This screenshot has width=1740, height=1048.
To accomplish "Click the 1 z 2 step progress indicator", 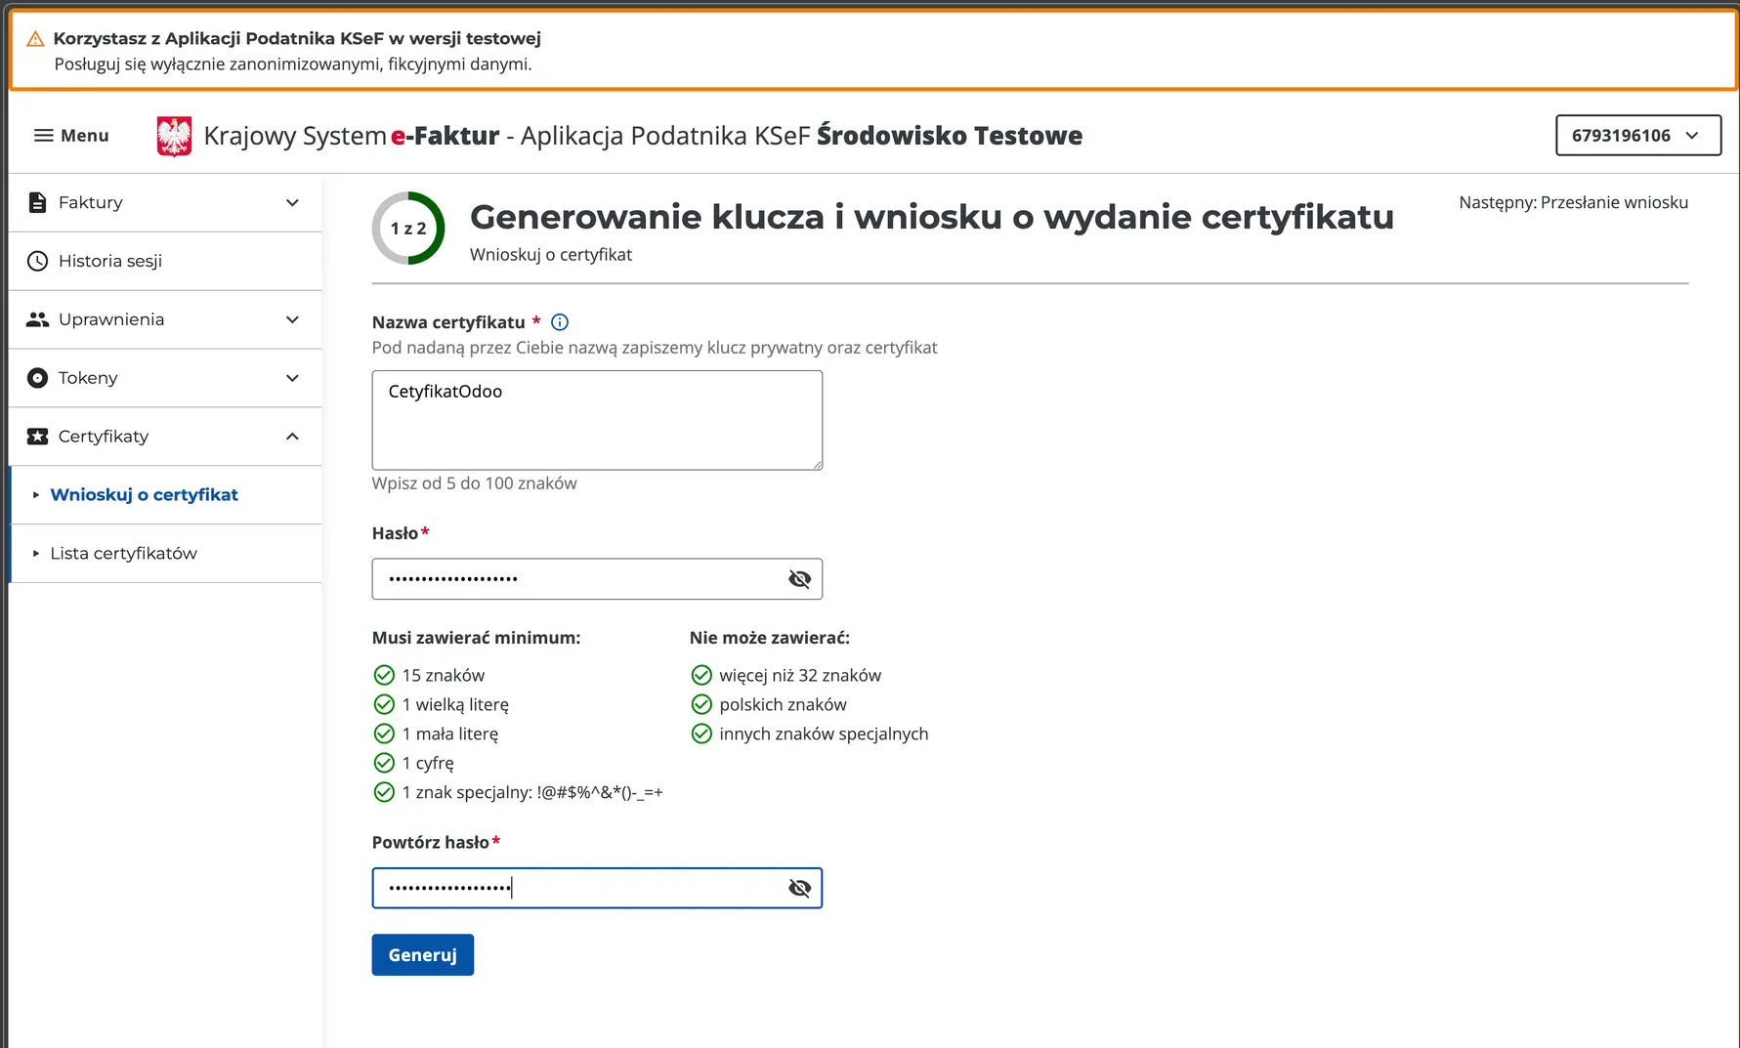I will click(408, 228).
